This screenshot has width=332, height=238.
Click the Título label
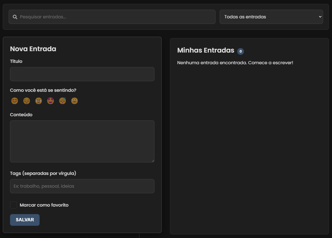(16, 61)
